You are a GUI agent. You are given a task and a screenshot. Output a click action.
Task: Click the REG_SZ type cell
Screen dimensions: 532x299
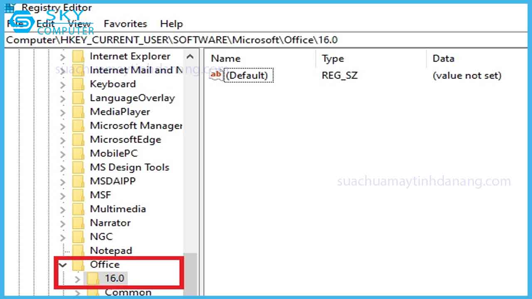(340, 76)
